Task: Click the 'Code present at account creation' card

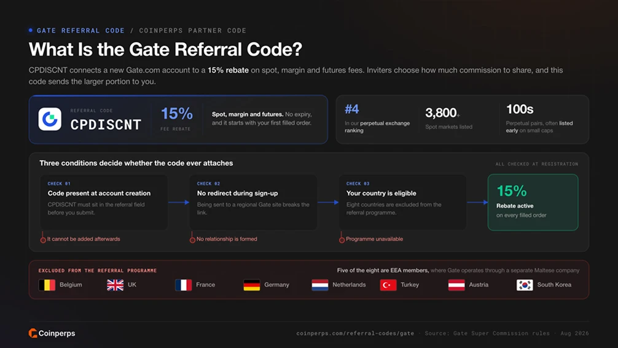Action: tap(104, 202)
